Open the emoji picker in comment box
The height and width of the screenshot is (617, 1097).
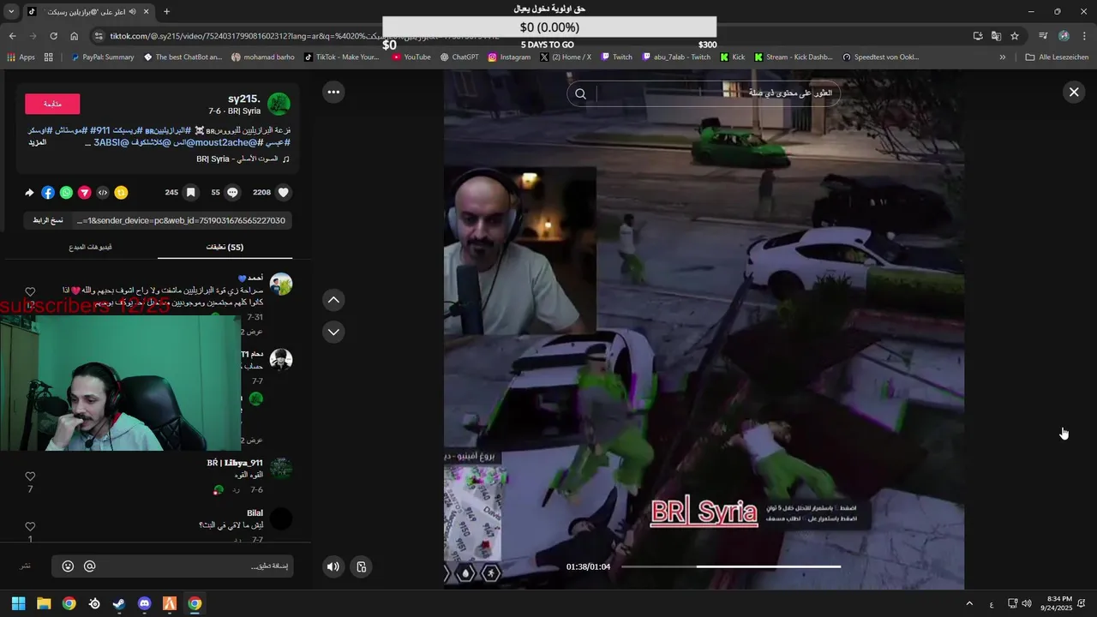68,566
